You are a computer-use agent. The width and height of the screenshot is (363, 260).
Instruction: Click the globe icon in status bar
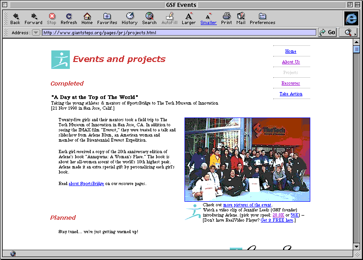point(13,254)
